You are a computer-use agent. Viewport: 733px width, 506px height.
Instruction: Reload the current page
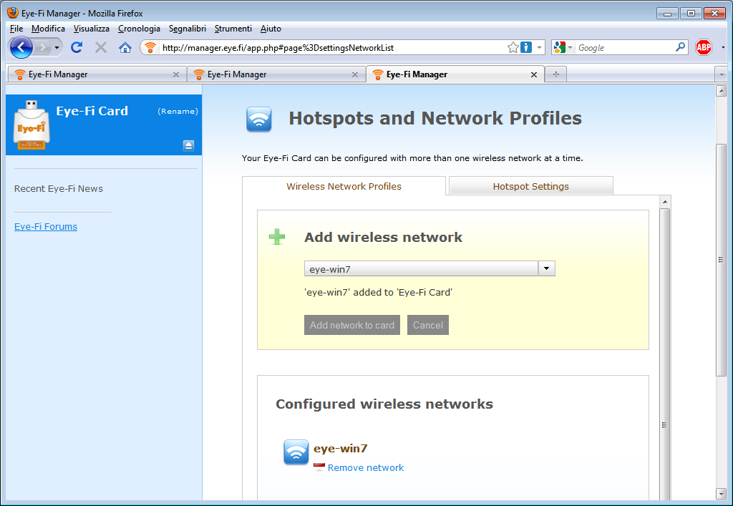tap(77, 47)
